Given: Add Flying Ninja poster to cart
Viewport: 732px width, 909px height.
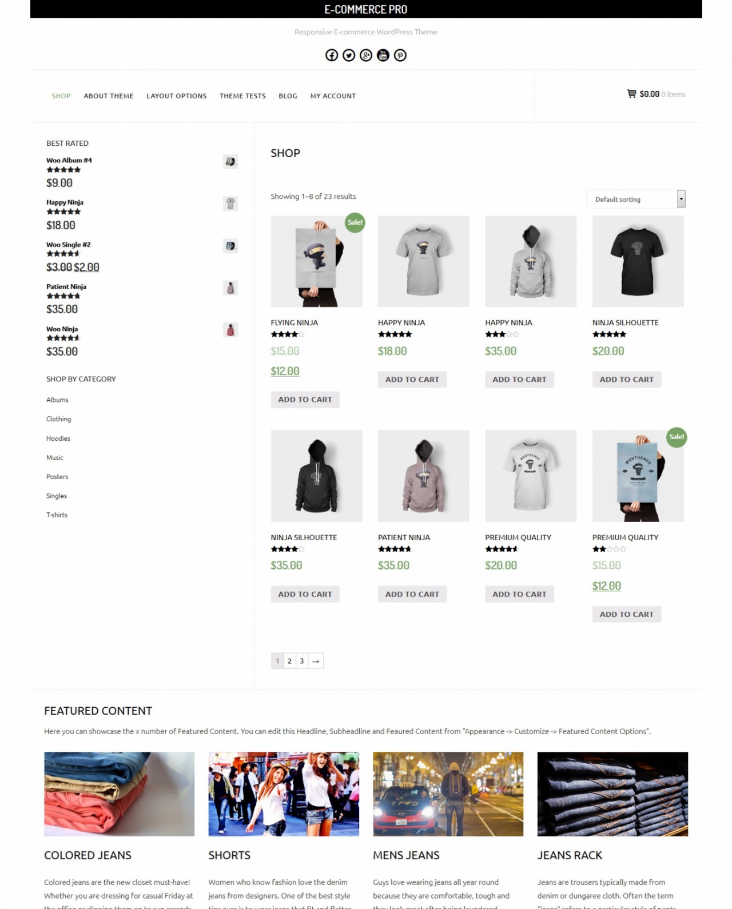Looking at the screenshot, I should (305, 400).
